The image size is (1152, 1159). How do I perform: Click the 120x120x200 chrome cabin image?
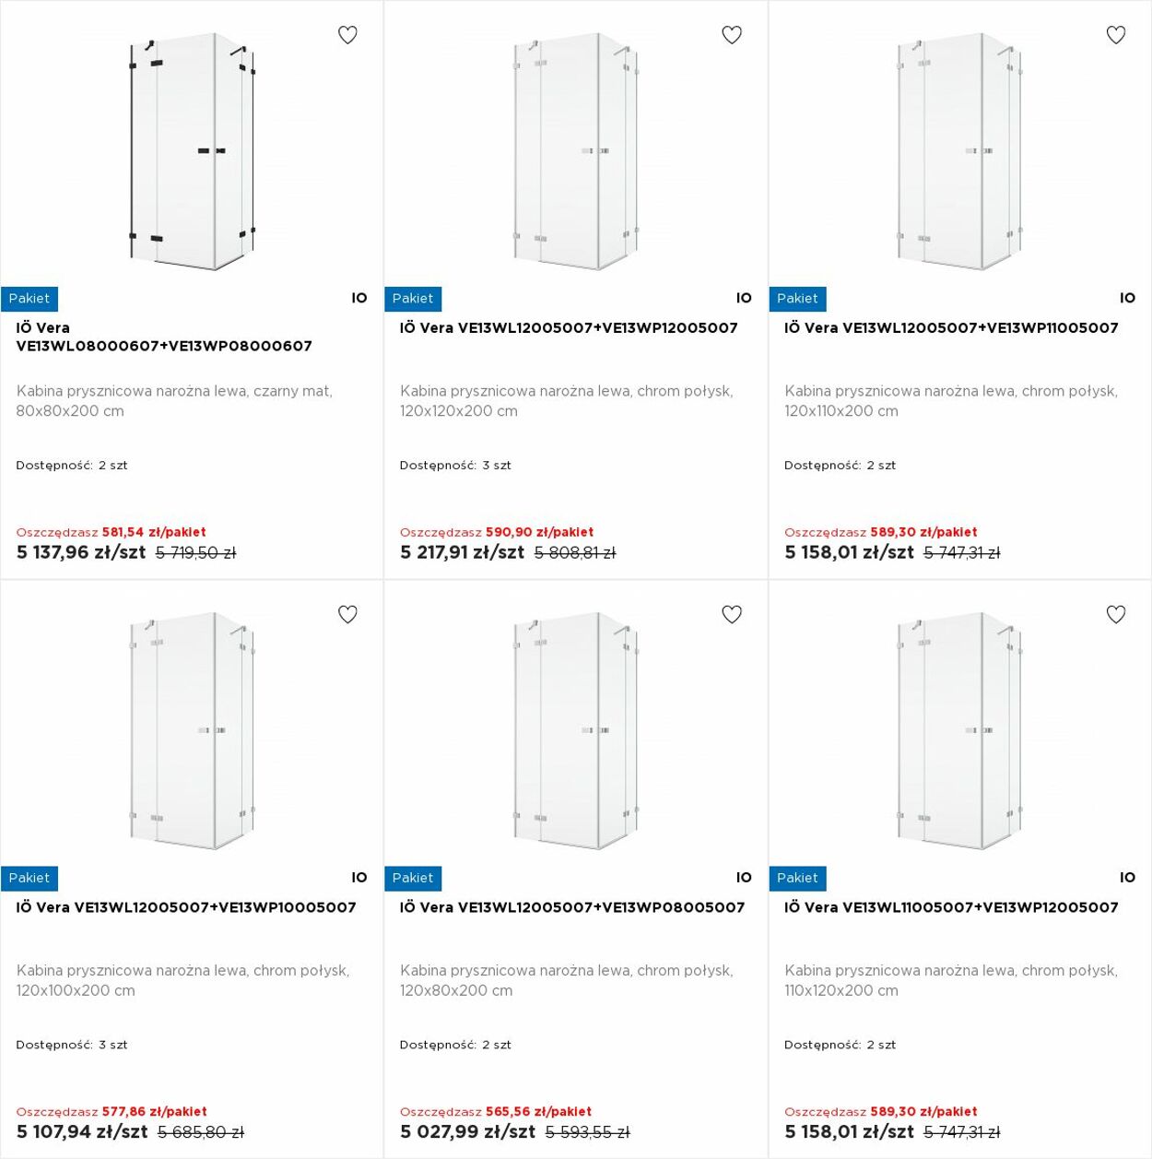pos(576,152)
